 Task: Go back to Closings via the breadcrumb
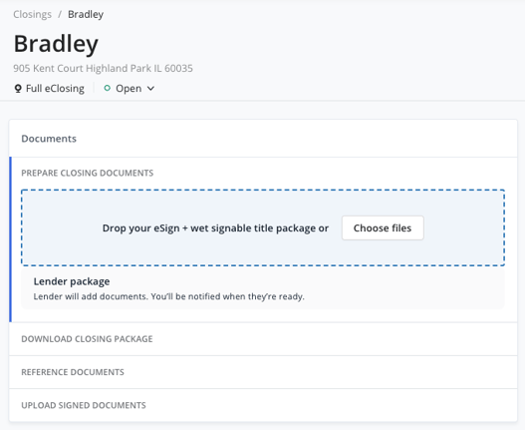[x=33, y=14]
